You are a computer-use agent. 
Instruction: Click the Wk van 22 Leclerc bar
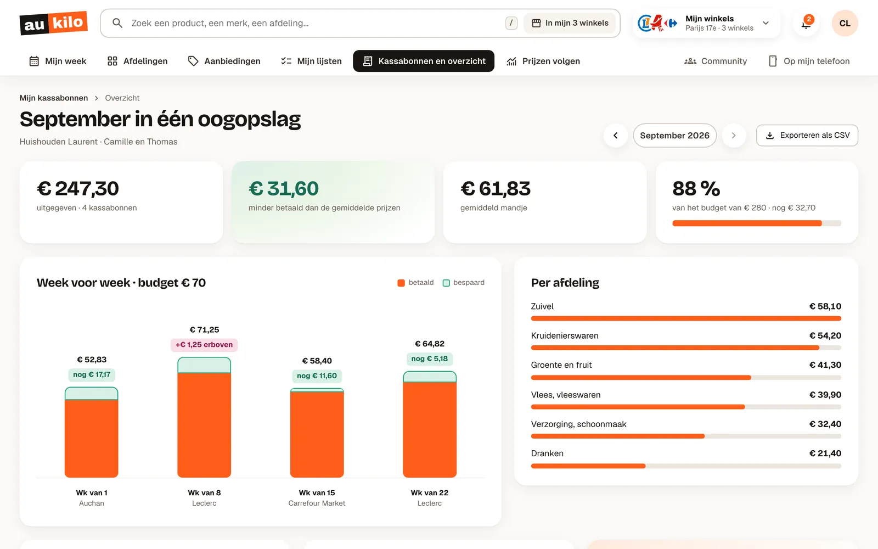(430, 424)
